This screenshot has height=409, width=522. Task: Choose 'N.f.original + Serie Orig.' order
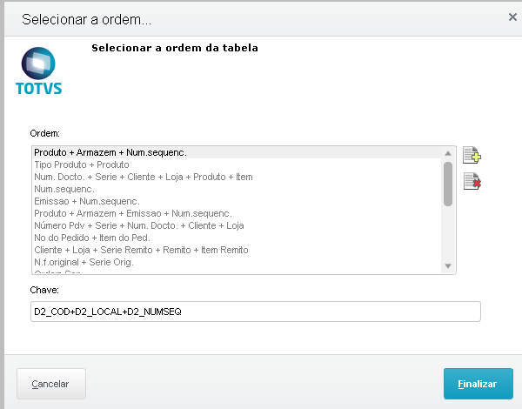[84, 262]
